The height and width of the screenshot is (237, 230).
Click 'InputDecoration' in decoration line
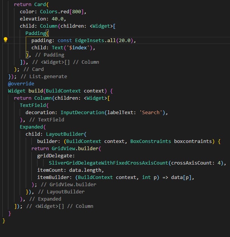coord(82,113)
